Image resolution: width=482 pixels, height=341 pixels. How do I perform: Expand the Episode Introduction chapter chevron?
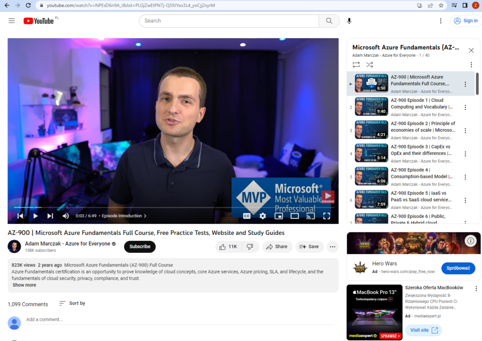pyautogui.click(x=145, y=216)
